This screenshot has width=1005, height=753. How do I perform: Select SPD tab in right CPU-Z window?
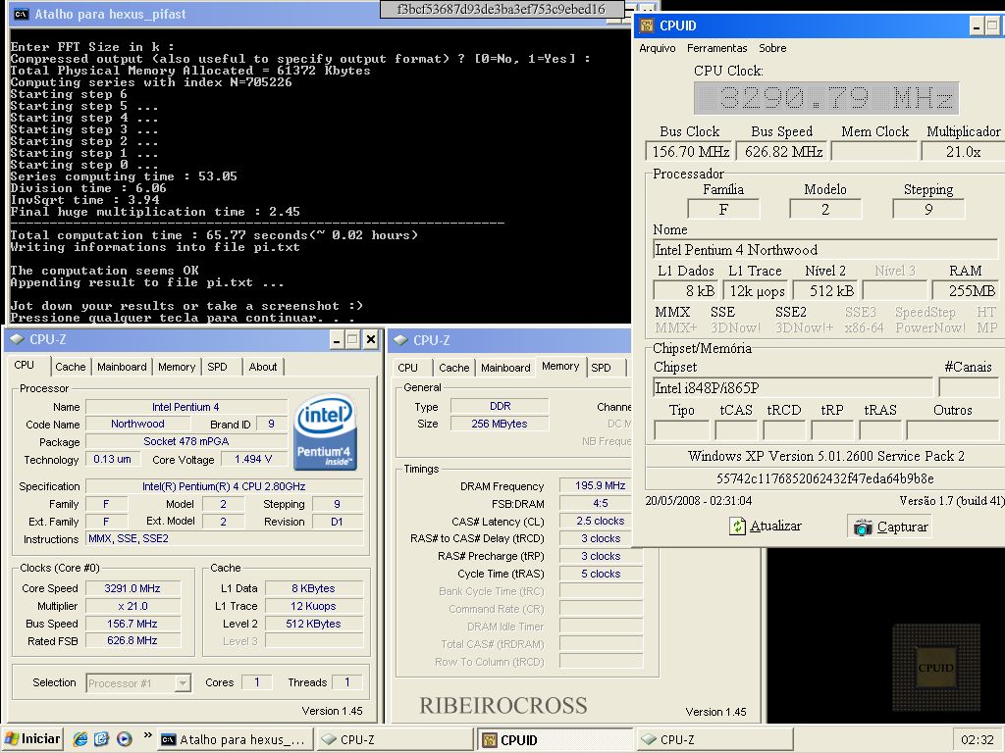coord(602,368)
